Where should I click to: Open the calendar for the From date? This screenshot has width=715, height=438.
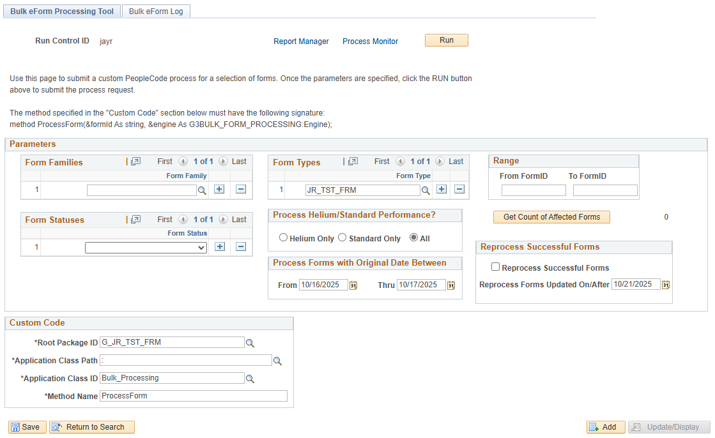point(353,285)
